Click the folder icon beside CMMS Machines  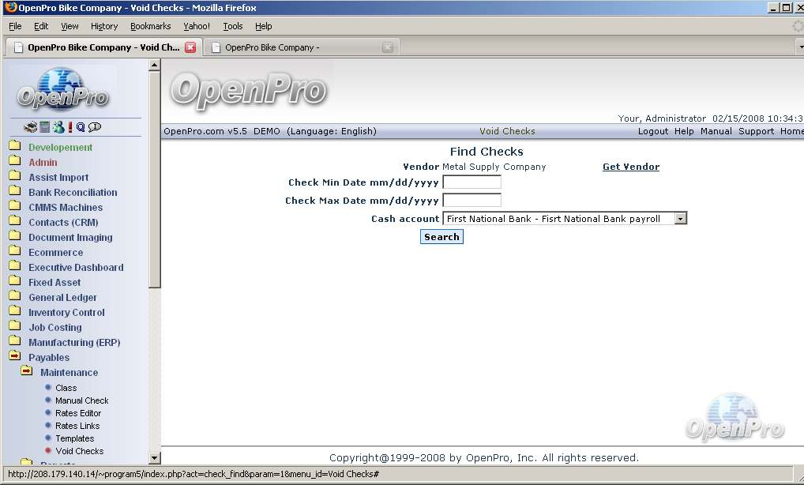(x=15, y=206)
